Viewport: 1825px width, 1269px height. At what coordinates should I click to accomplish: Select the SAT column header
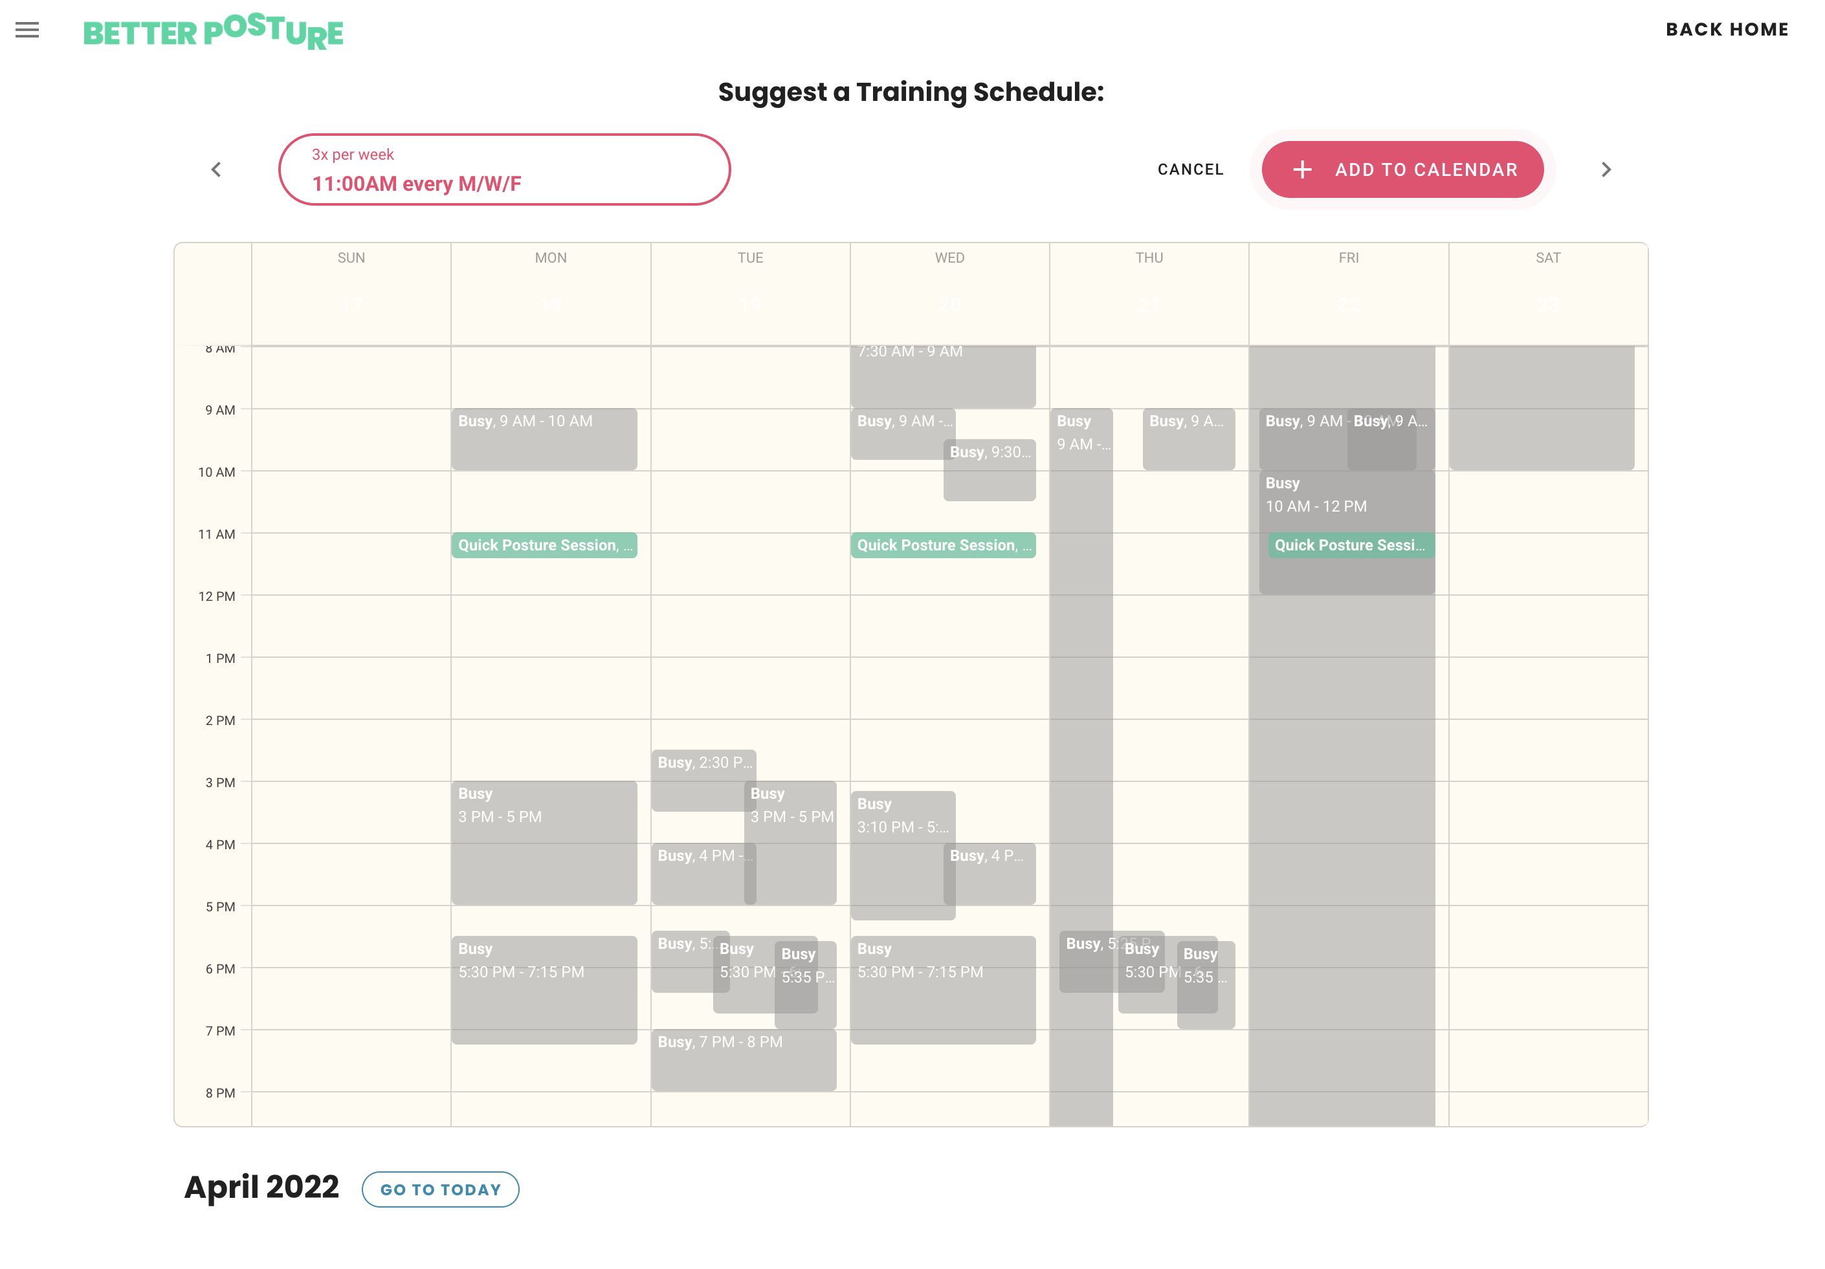click(x=1547, y=257)
